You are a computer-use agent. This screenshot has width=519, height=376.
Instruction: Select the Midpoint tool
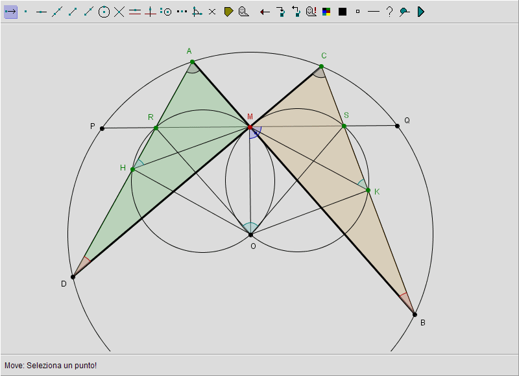point(182,12)
